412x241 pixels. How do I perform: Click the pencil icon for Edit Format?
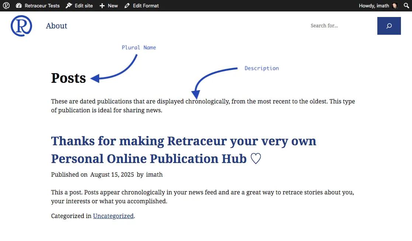coord(127,6)
